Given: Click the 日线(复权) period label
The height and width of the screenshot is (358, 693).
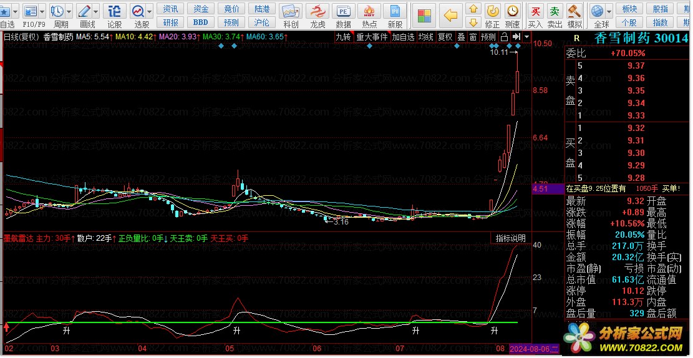Looking at the screenshot, I should [x=21, y=37].
